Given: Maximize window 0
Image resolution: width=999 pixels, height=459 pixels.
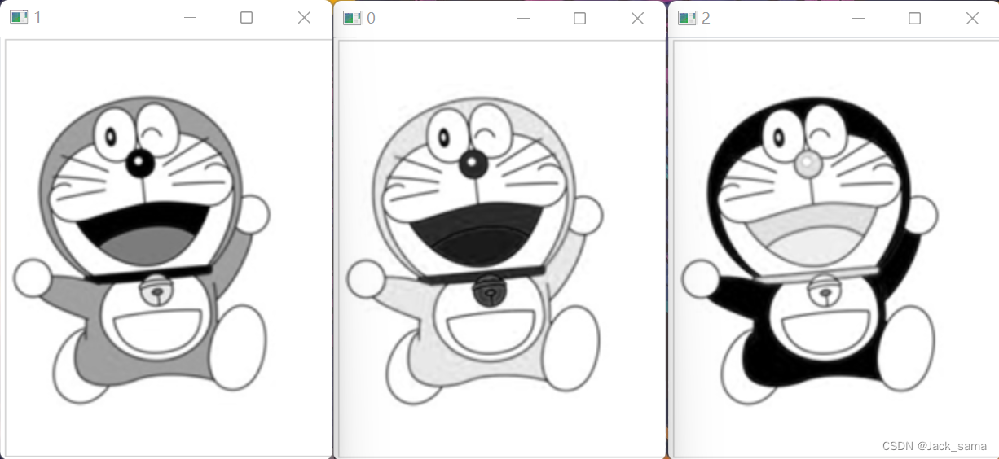Looking at the screenshot, I should tap(580, 18).
